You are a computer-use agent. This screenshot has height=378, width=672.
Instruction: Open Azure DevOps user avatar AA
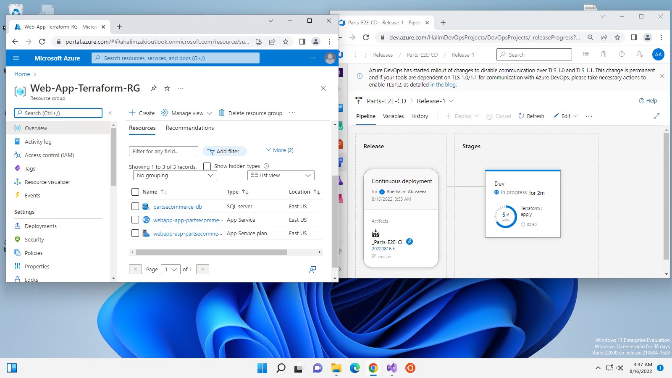pos(658,54)
